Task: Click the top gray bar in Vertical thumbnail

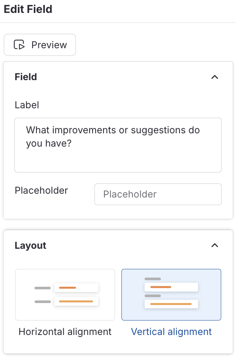Action: (153, 279)
